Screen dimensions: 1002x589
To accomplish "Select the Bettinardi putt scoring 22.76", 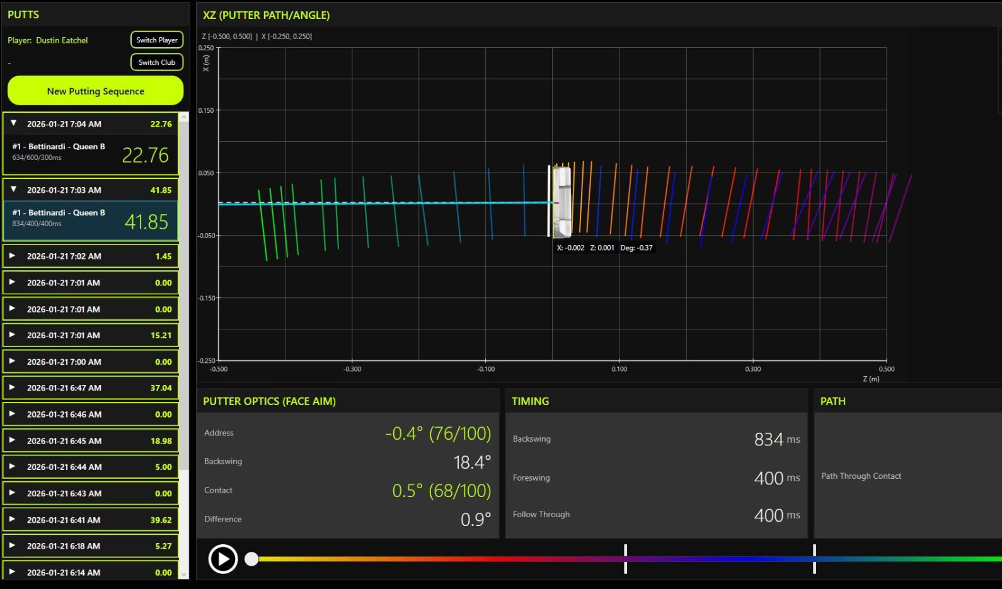I will (90, 154).
